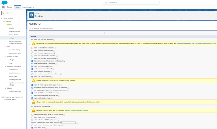Screen dimensions: 217x129
Task: Click info icon beside Maximum number of hours field
Action: coord(77,123)
